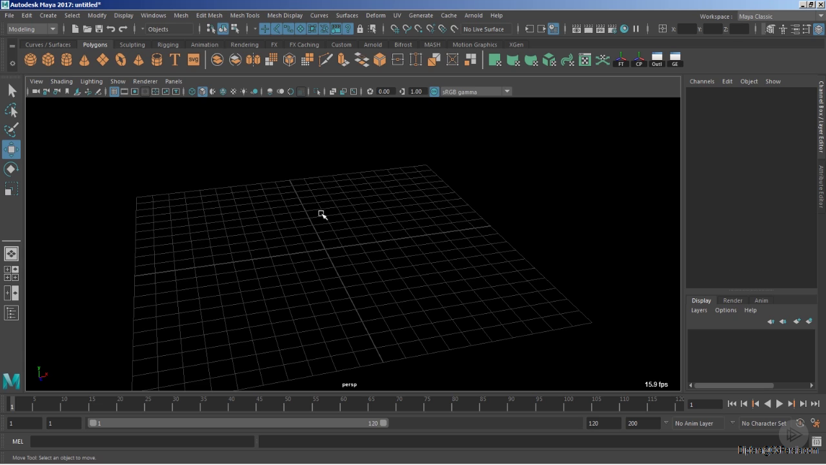Select the Paint Selection tool in toolbox
Screen dimensions: 826x465
[12, 130]
